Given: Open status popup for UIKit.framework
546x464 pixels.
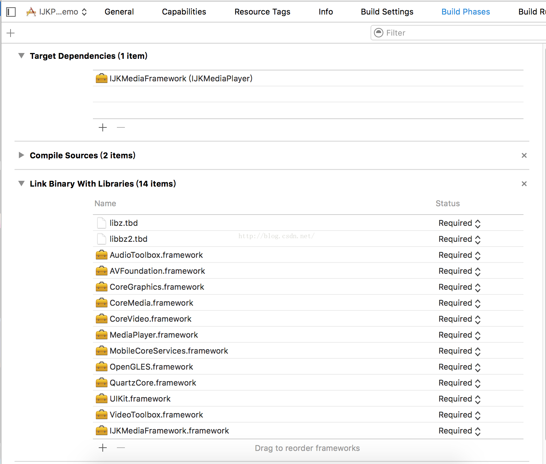Looking at the screenshot, I should [x=460, y=399].
